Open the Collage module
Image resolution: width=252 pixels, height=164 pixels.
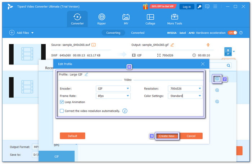(x=150, y=19)
